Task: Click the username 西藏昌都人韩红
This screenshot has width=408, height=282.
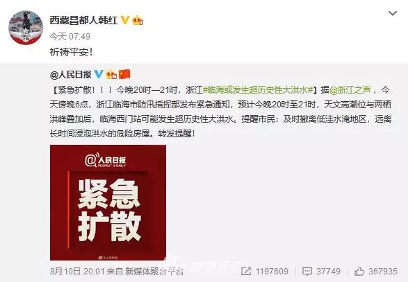Action: click(x=83, y=20)
